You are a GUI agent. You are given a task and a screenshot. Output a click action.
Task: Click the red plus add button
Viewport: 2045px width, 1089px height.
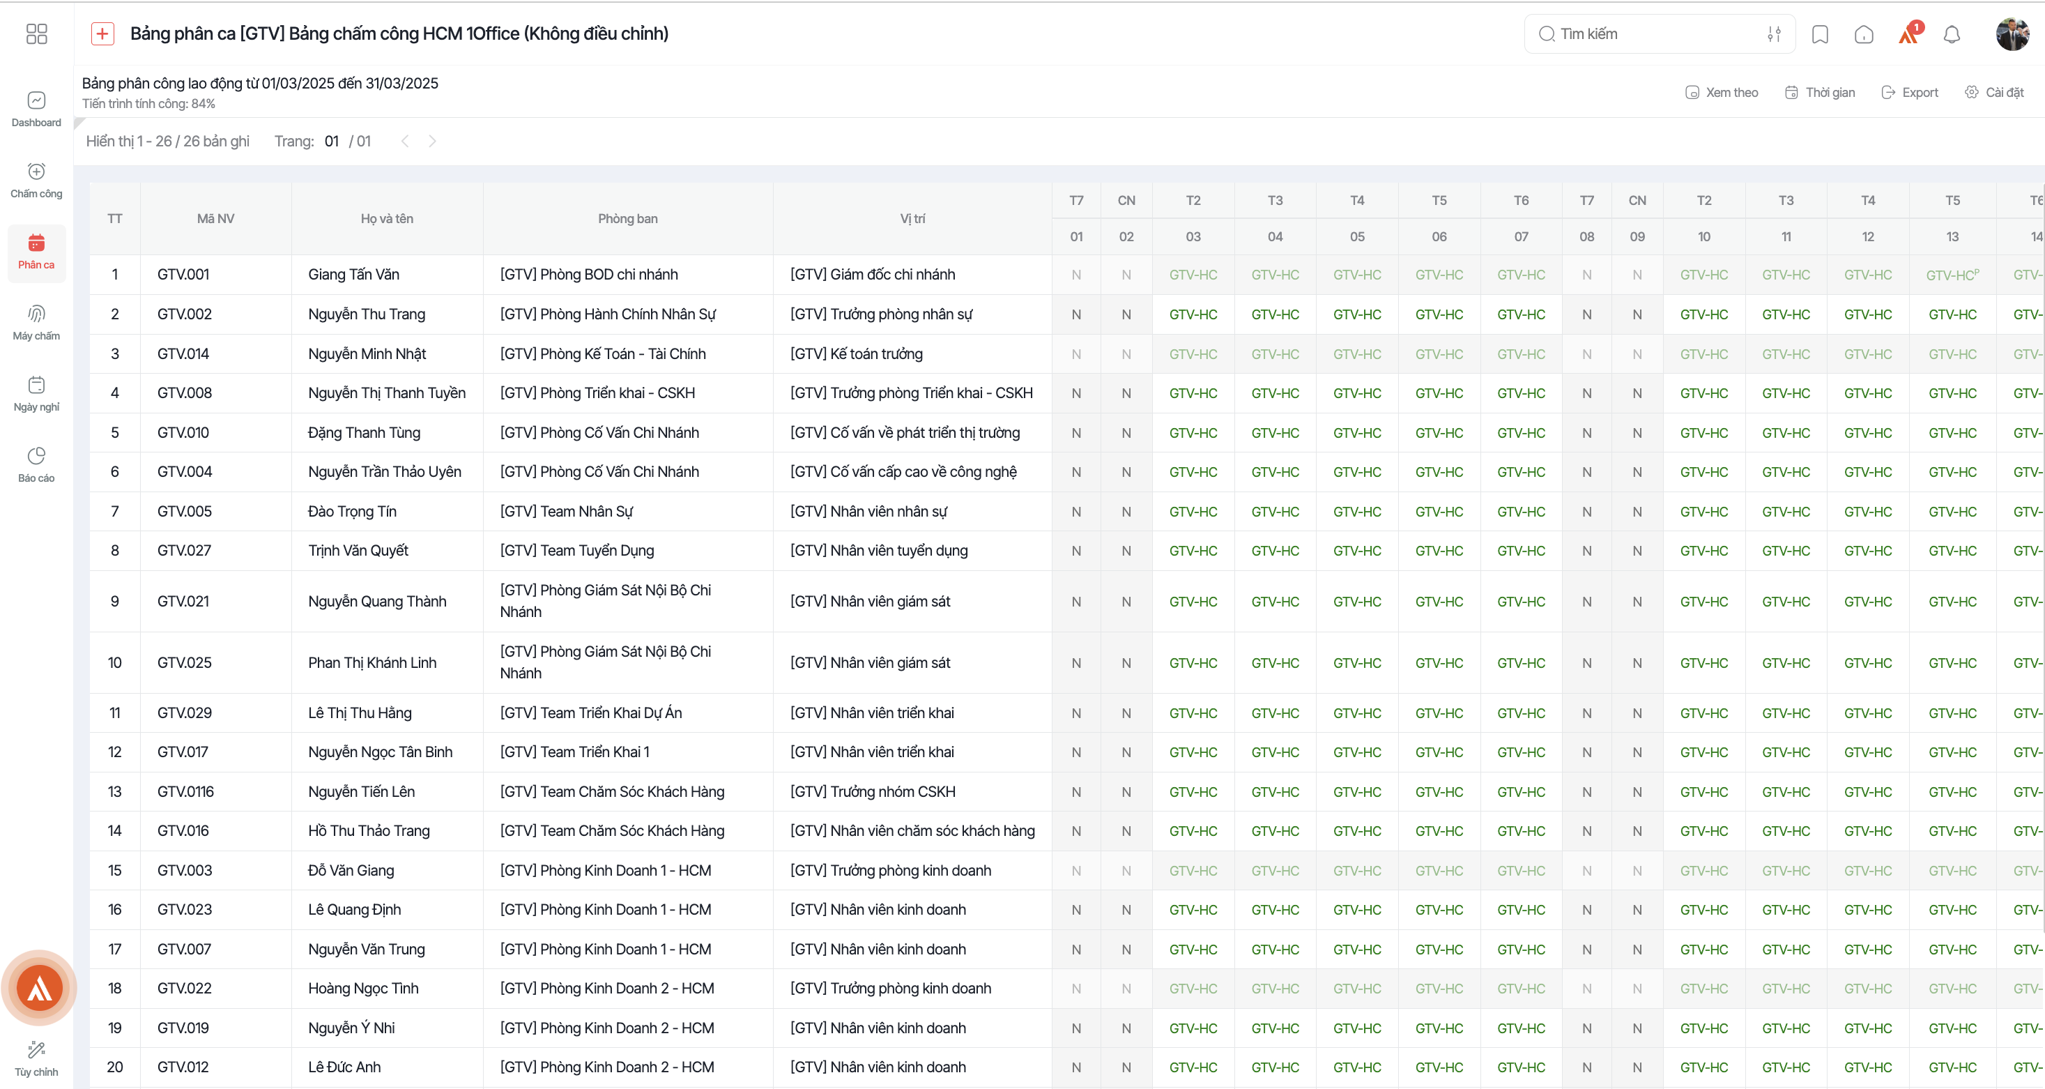click(102, 33)
